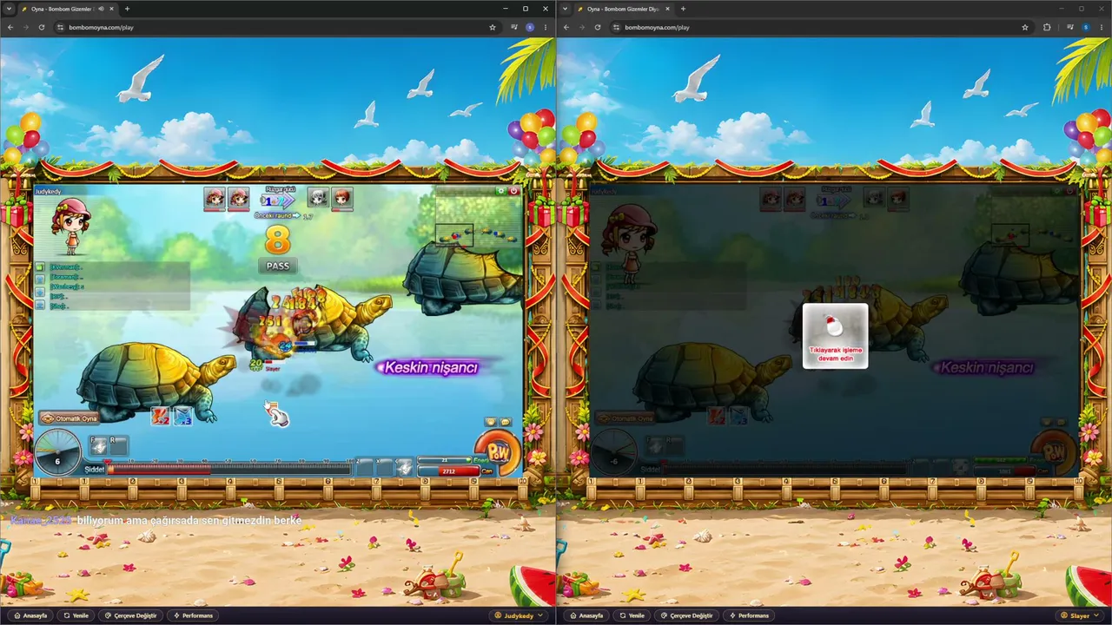Open the tab search dropdown in right browser
The image size is (1112, 625).
566,9
